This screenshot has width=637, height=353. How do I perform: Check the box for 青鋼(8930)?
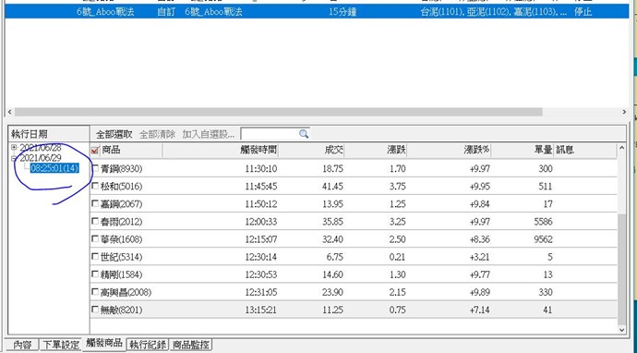click(95, 168)
